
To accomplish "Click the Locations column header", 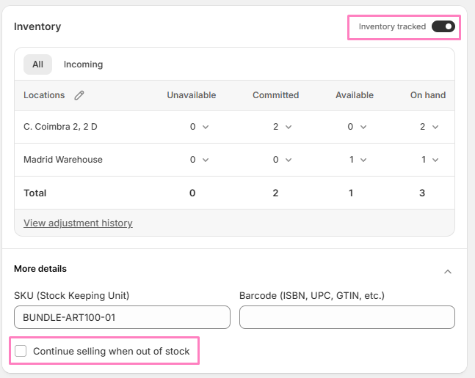I will (x=44, y=95).
